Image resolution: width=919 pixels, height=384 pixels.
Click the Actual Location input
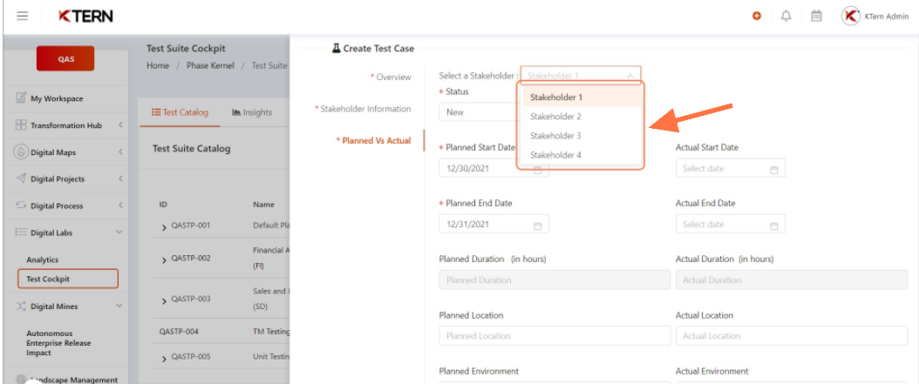coord(792,336)
